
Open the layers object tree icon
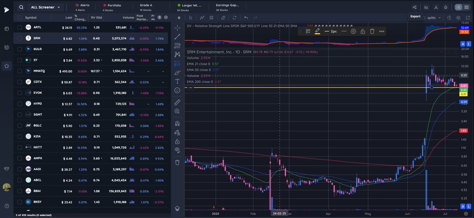[177, 208]
